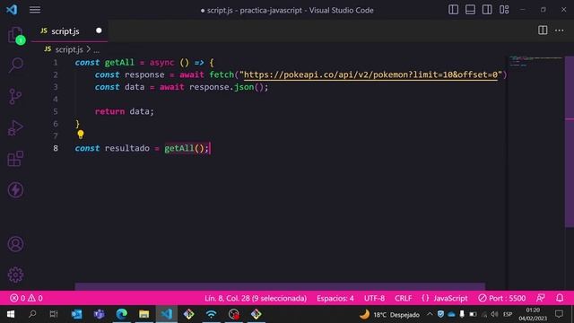Click unsaved dot on script.js tab
The image size is (574, 323).
(99, 31)
